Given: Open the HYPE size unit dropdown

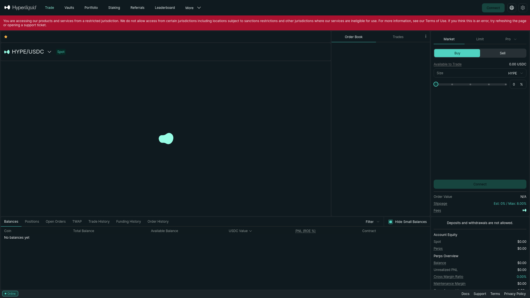Looking at the screenshot, I should click(x=515, y=73).
